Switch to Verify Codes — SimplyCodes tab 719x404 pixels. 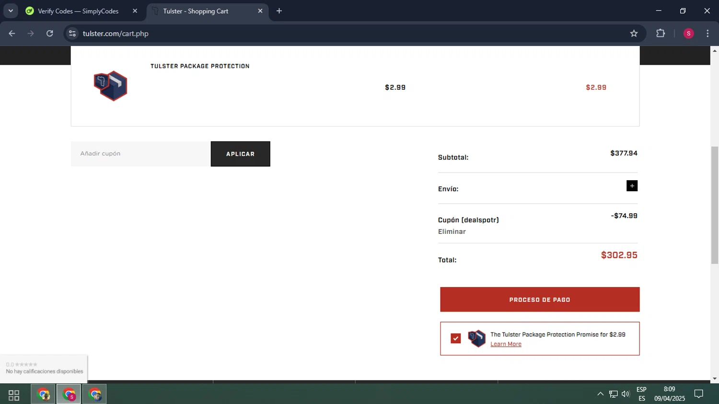tap(78, 11)
